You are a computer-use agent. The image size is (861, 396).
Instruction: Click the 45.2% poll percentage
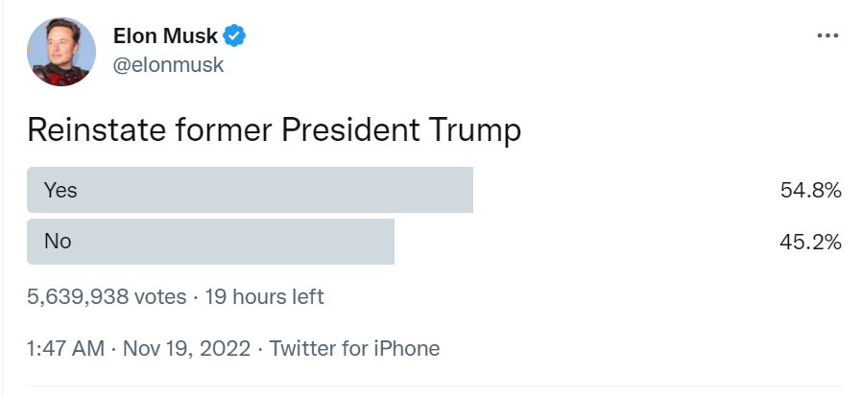click(x=810, y=242)
